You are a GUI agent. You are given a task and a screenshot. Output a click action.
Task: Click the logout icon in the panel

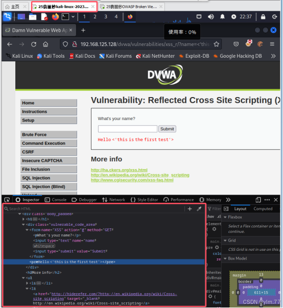(x=274, y=17)
